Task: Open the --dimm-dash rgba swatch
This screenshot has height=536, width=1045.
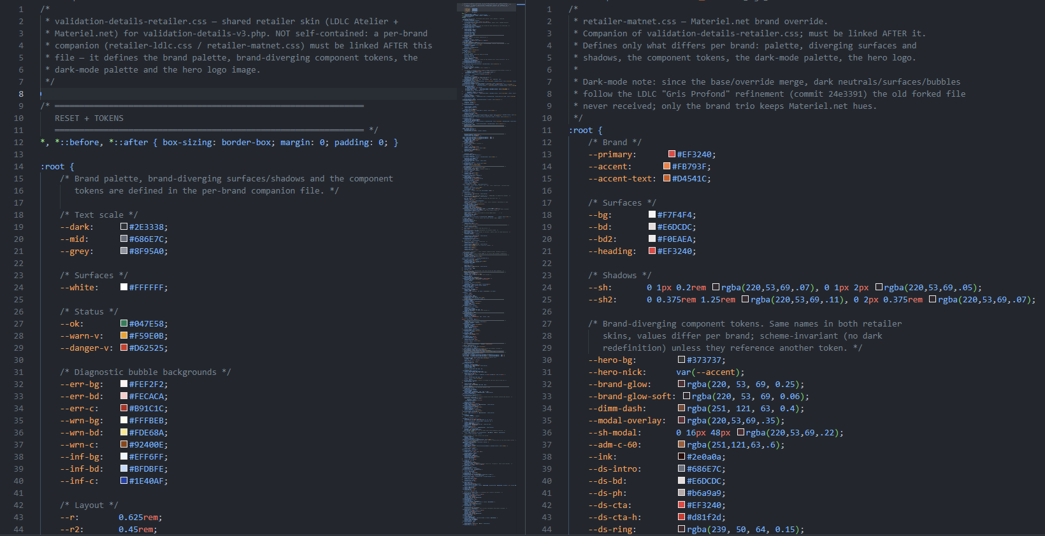Action: click(681, 408)
